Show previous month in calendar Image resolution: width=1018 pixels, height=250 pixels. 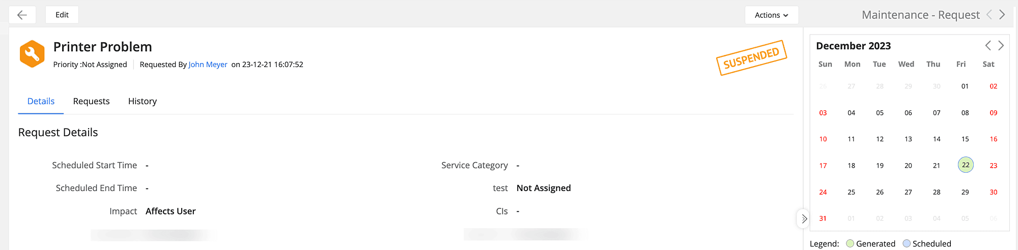988,46
